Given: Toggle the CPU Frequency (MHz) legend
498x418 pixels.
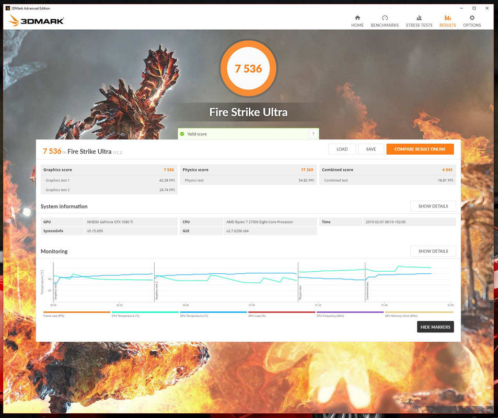Looking at the screenshot, I should click(350, 315).
